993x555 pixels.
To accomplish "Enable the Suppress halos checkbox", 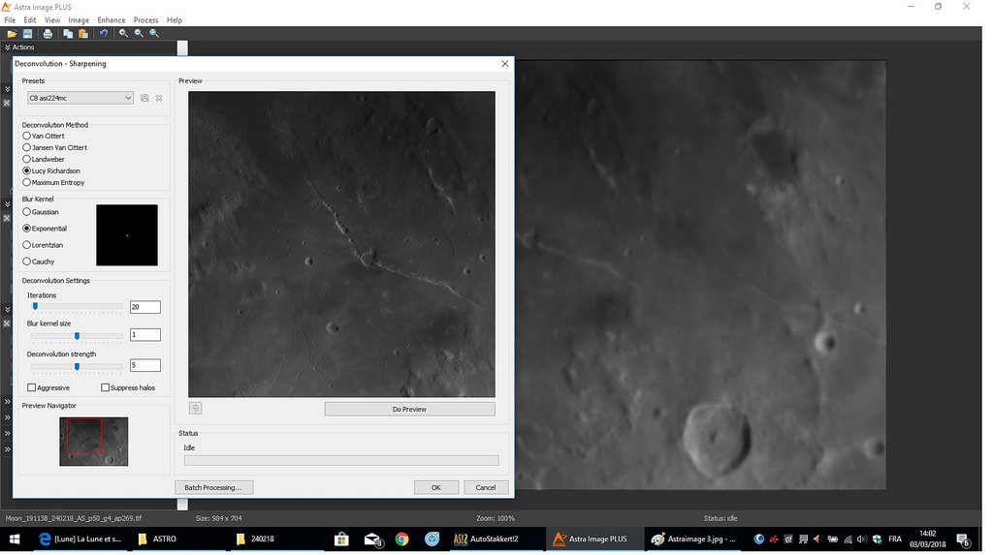I will click(128, 388).
